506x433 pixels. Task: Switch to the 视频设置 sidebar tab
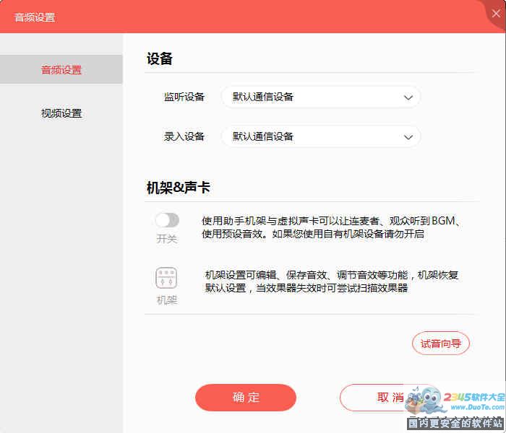pyautogui.click(x=61, y=113)
